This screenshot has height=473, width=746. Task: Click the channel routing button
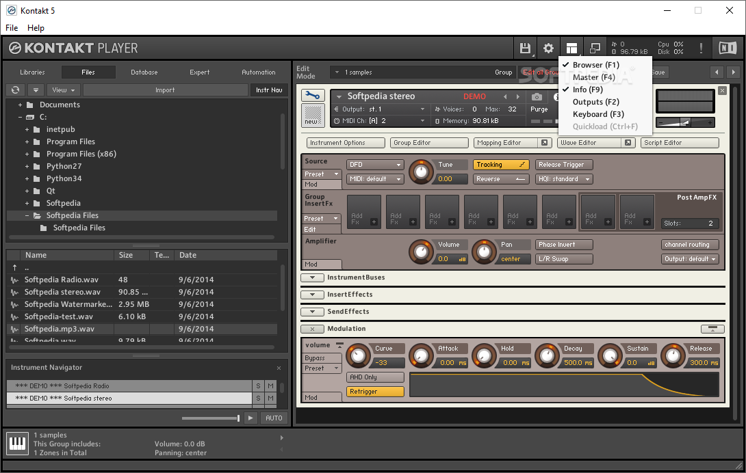[690, 244]
